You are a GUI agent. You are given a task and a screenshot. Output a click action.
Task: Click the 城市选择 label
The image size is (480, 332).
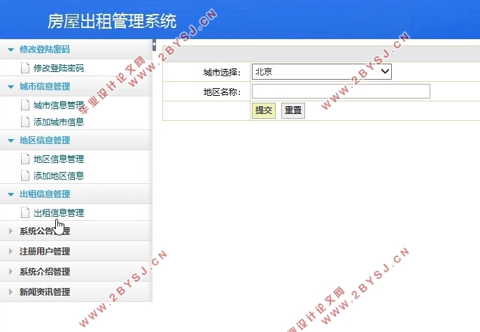pyautogui.click(x=223, y=73)
